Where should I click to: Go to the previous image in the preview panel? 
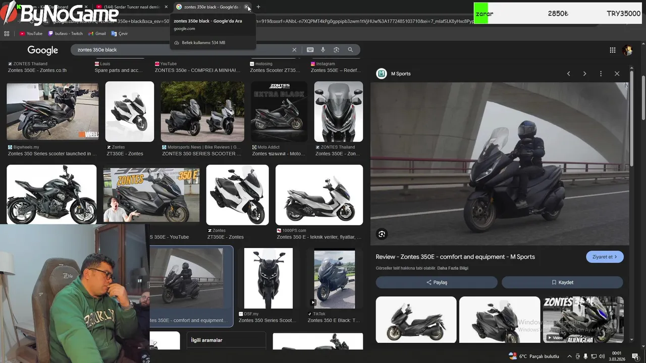click(x=568, y=74)
